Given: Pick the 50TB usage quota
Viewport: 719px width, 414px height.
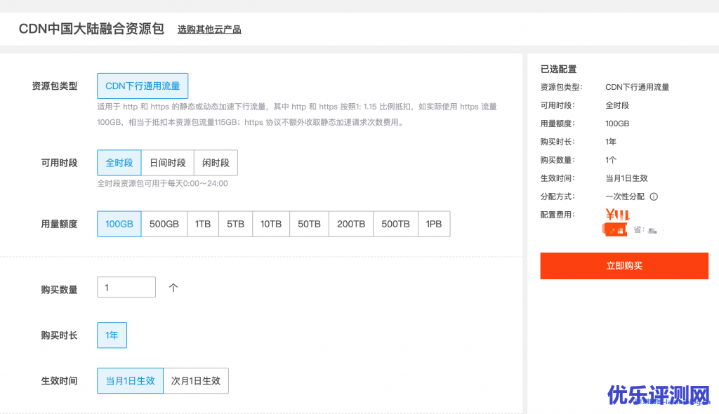Looking at the screenshot, I should [x=309, y=224].
